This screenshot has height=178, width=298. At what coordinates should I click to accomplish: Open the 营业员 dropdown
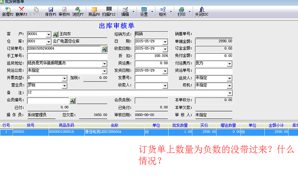click(65, 86)
